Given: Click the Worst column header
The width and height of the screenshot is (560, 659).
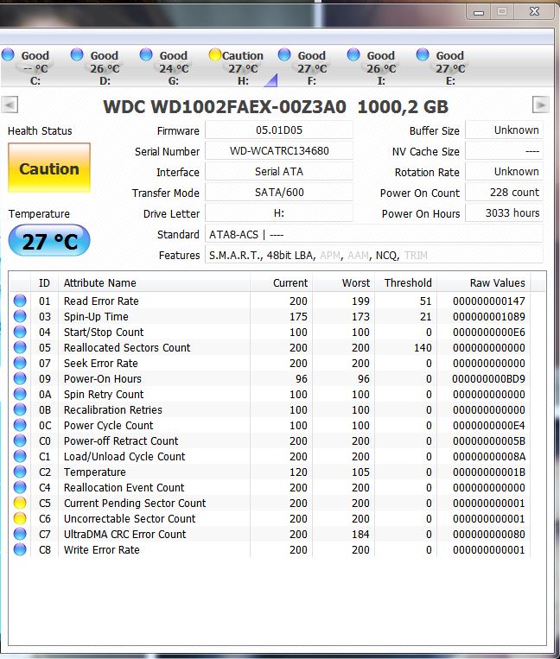Looking at the screenshot, I should point(343,282).
